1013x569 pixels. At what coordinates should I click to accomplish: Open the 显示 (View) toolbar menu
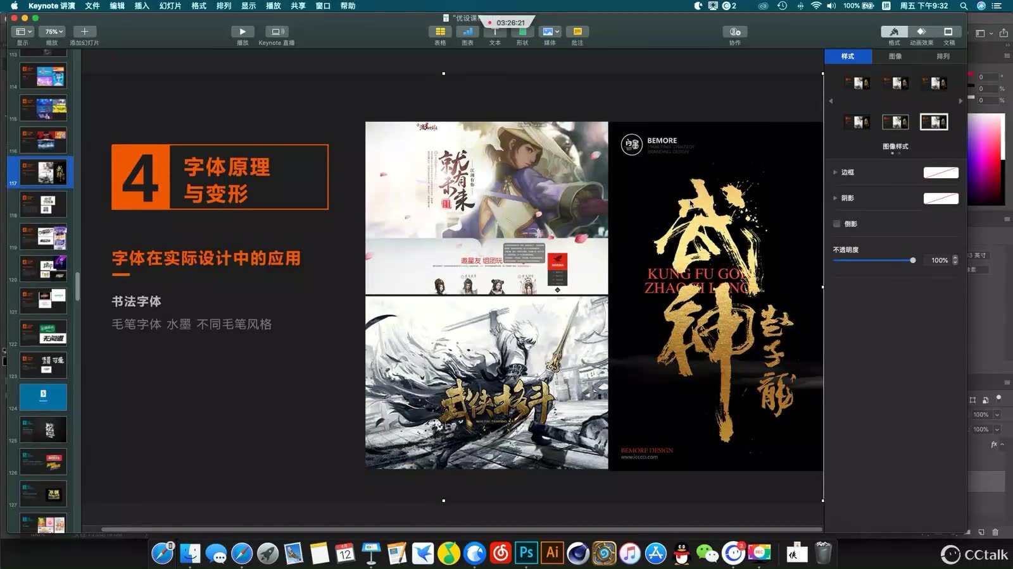[x=23, y=32]
